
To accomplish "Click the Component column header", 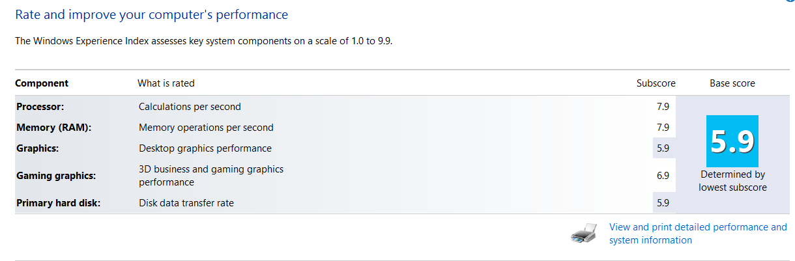I will click(42, 83).
